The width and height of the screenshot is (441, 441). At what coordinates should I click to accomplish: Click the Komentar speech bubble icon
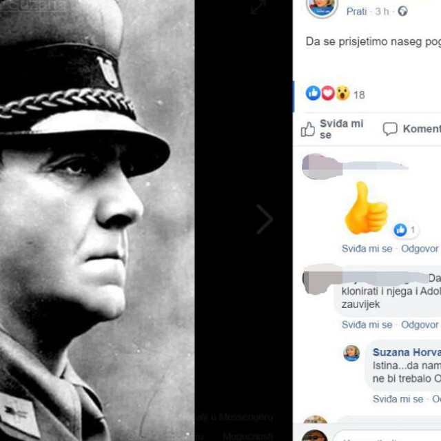[x=390, y=129]
